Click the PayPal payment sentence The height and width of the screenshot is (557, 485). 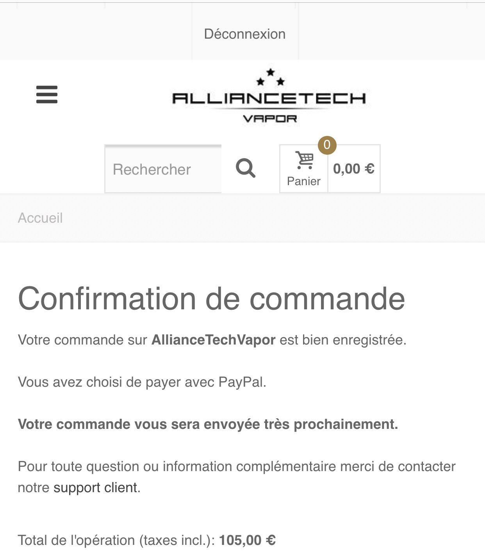click(x=142, y=382)
